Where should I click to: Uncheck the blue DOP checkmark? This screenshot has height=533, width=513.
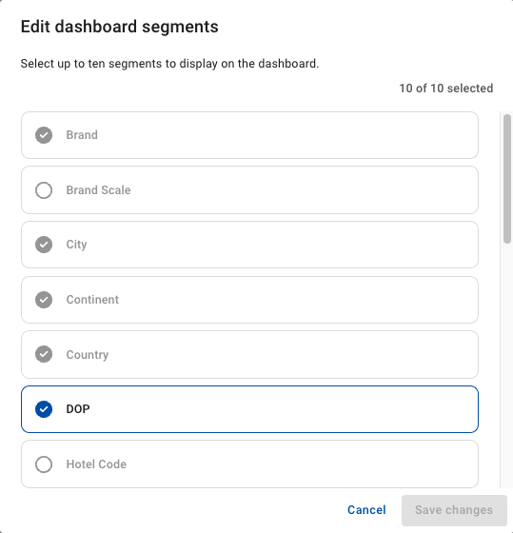point(44,409)
